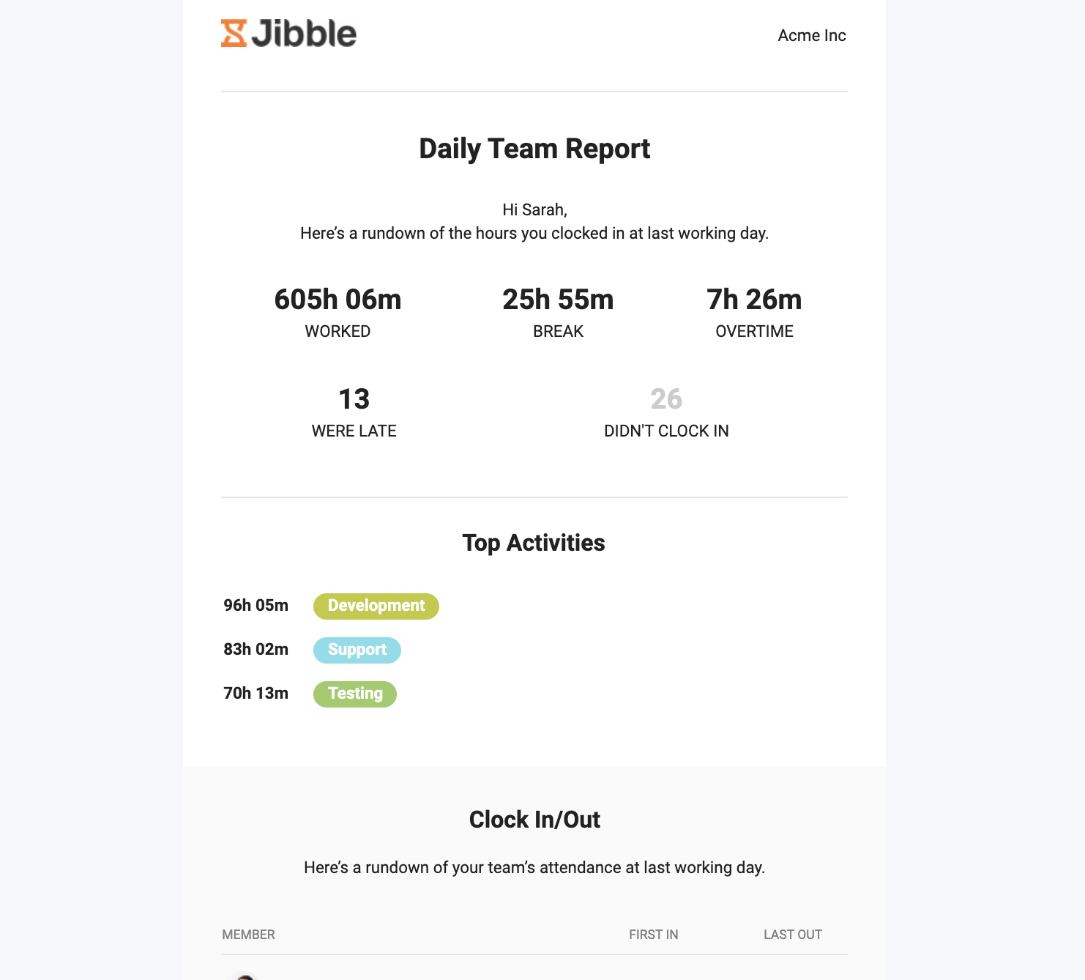Open the greyed 26 didn't clock in count

pyautogui.click(x=666, y=399)
